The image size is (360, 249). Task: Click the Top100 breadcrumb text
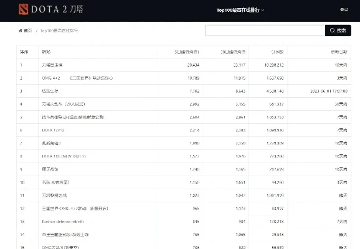[59, 31]
